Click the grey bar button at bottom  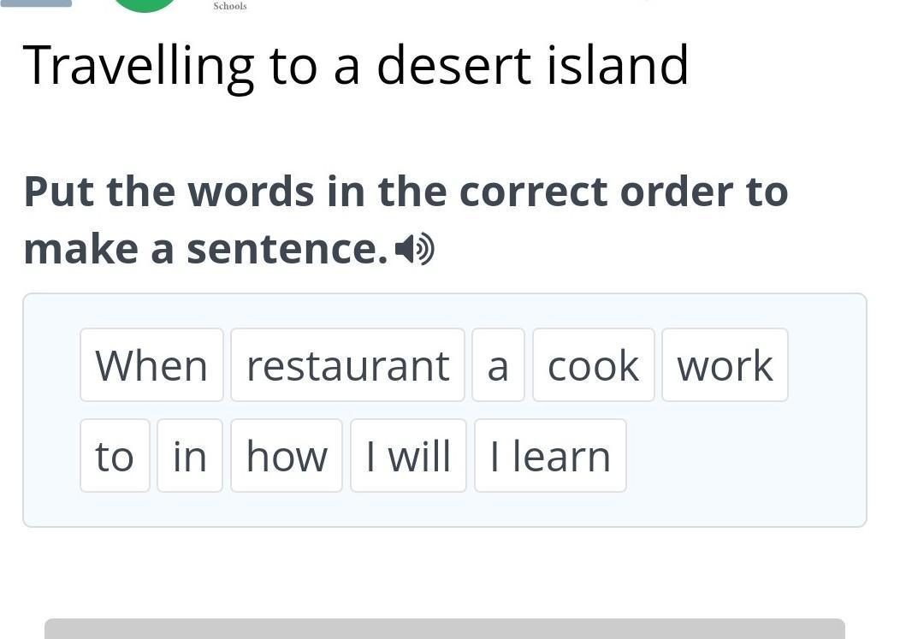pos(445,629)
